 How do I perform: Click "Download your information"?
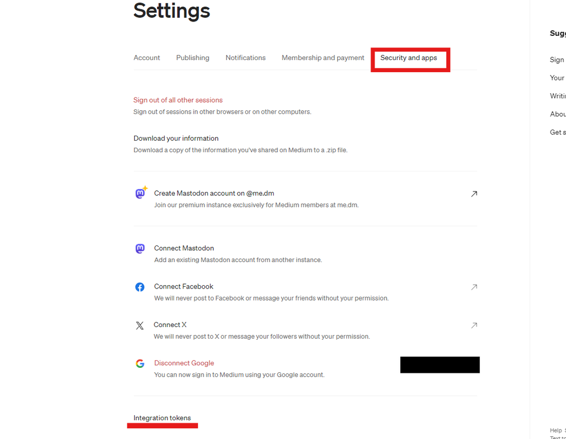[x=176, y=138]
